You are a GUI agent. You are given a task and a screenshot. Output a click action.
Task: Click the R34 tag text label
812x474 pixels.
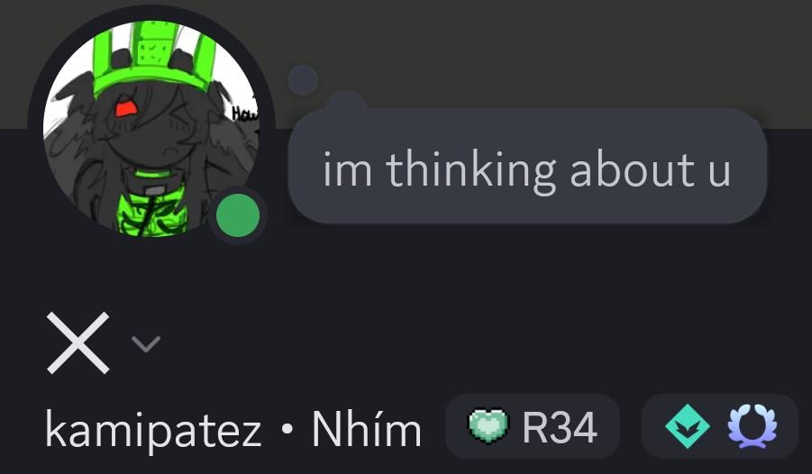[560, 427]
